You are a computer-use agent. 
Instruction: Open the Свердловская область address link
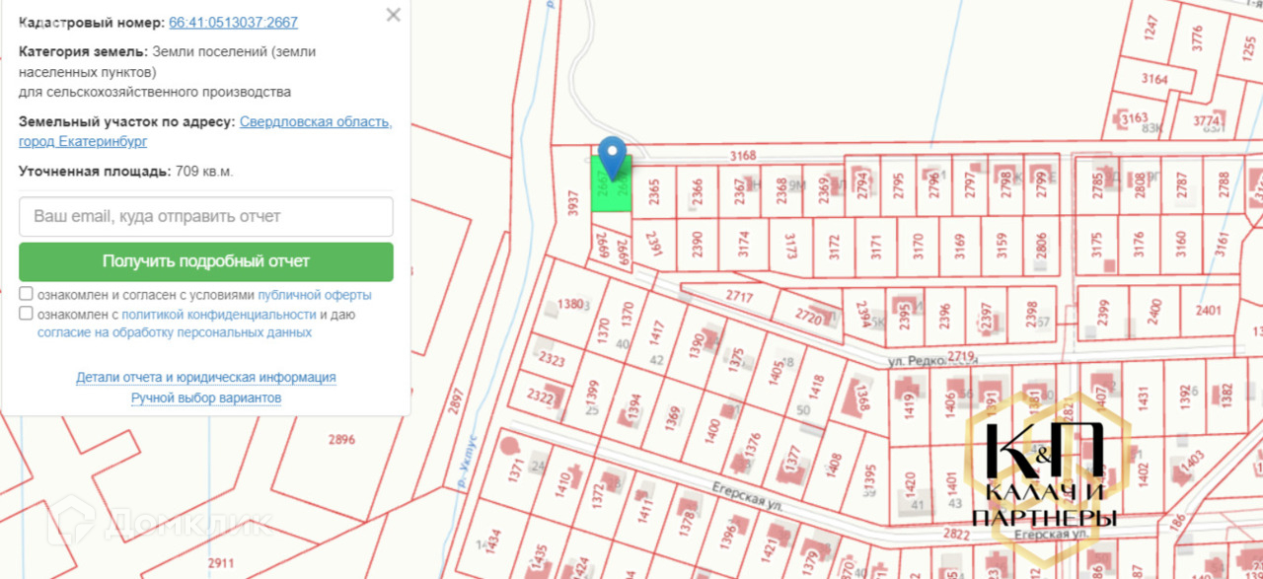[316, 121]
